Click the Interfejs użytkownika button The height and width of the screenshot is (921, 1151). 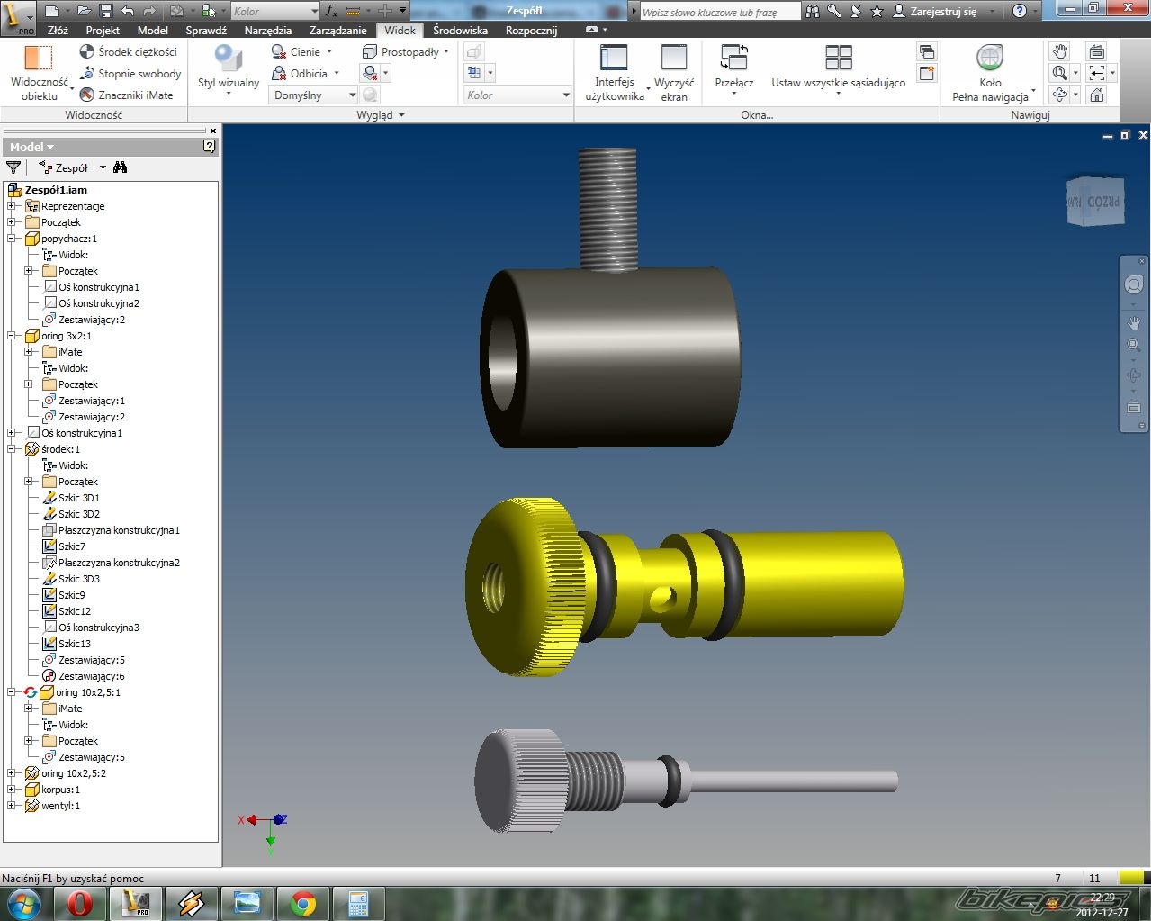[x=615, y=72]
